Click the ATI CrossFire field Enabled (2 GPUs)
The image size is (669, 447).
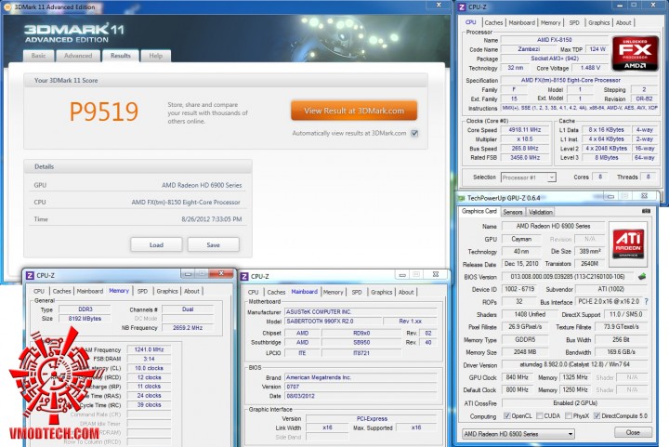click(x=575, y=403)
